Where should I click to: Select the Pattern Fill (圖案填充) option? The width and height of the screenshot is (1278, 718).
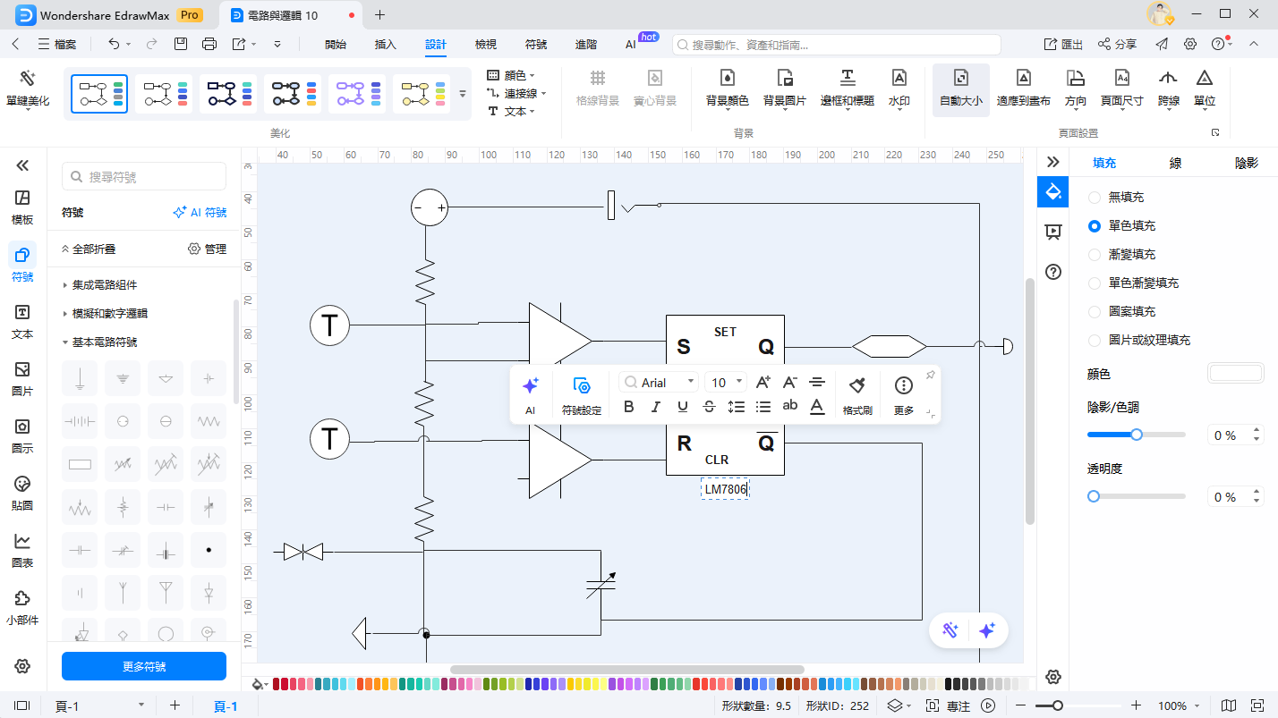point(1094,311)
